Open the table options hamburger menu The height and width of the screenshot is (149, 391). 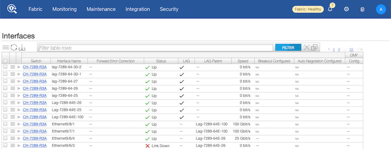pyautogui.click(x=6, y=47)
